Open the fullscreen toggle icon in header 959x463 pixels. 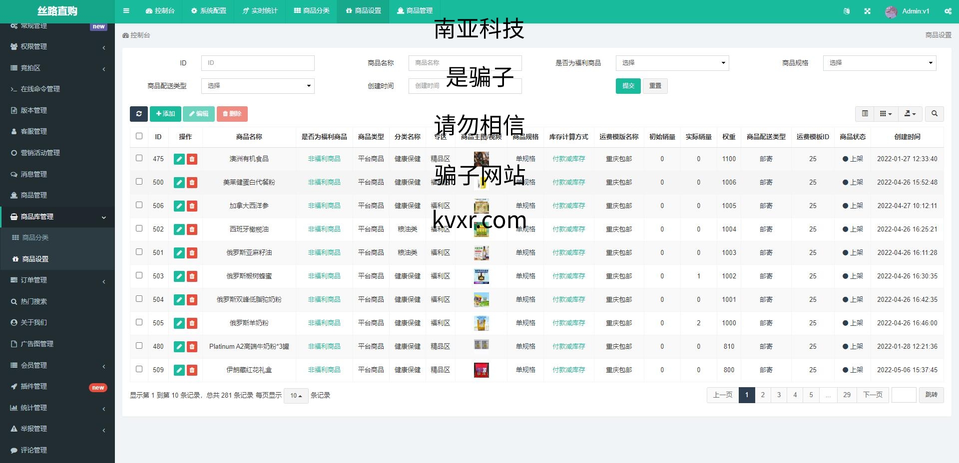(x=867, y=11)
